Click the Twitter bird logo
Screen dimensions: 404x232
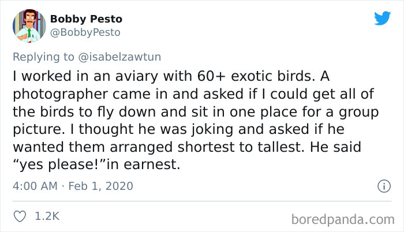(x=381, y=18)
